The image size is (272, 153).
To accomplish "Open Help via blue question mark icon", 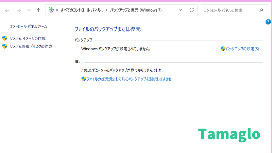I will pos(268,22).
